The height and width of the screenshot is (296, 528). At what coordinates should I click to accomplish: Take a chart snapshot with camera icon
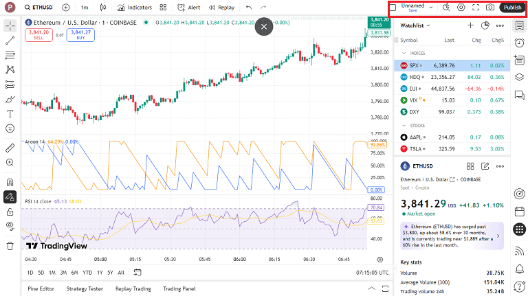coord(490,8)
